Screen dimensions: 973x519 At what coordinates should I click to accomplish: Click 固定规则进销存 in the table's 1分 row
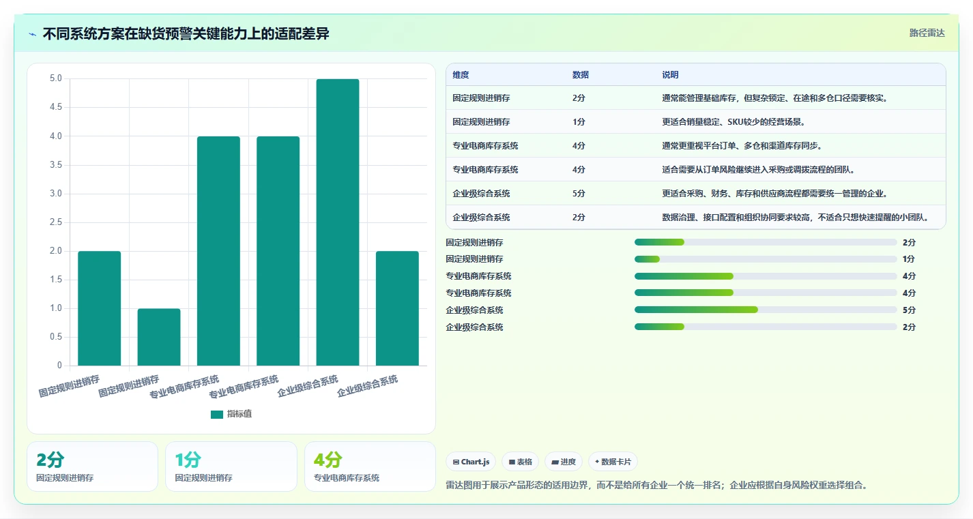tap(481, 122)
